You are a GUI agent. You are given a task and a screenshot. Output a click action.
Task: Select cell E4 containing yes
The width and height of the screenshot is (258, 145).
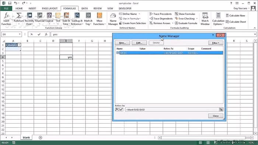point(66,57)
